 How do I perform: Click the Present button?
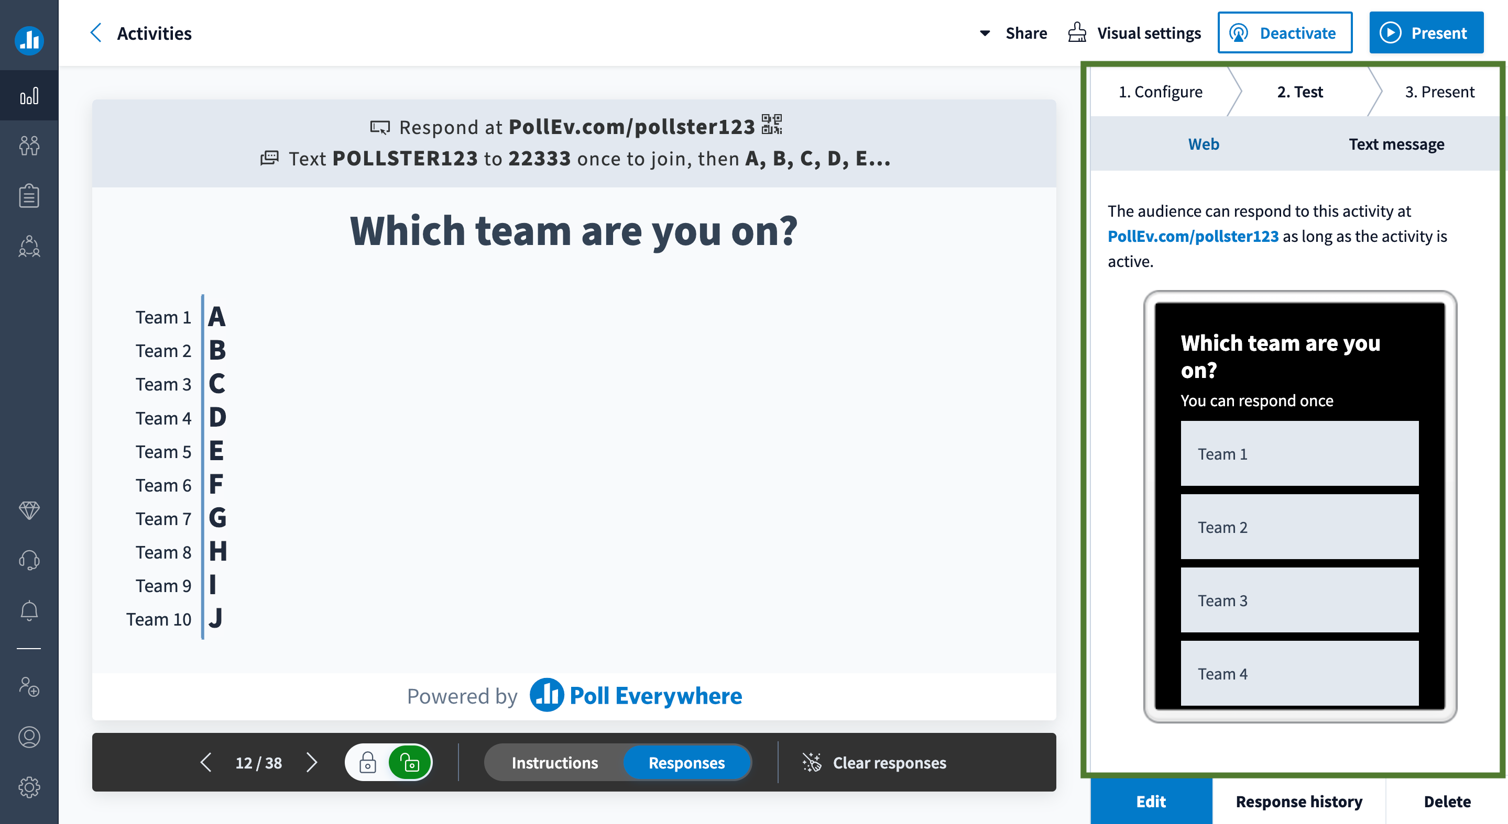tap(1426, 33)
